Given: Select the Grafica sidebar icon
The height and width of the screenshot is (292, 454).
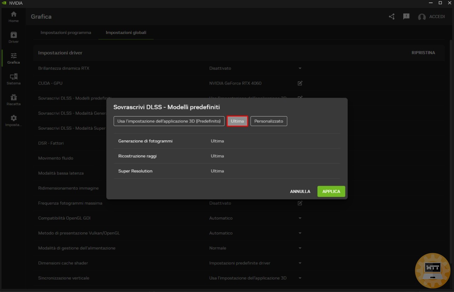Looking at the screenshot, I should [13, 58].
